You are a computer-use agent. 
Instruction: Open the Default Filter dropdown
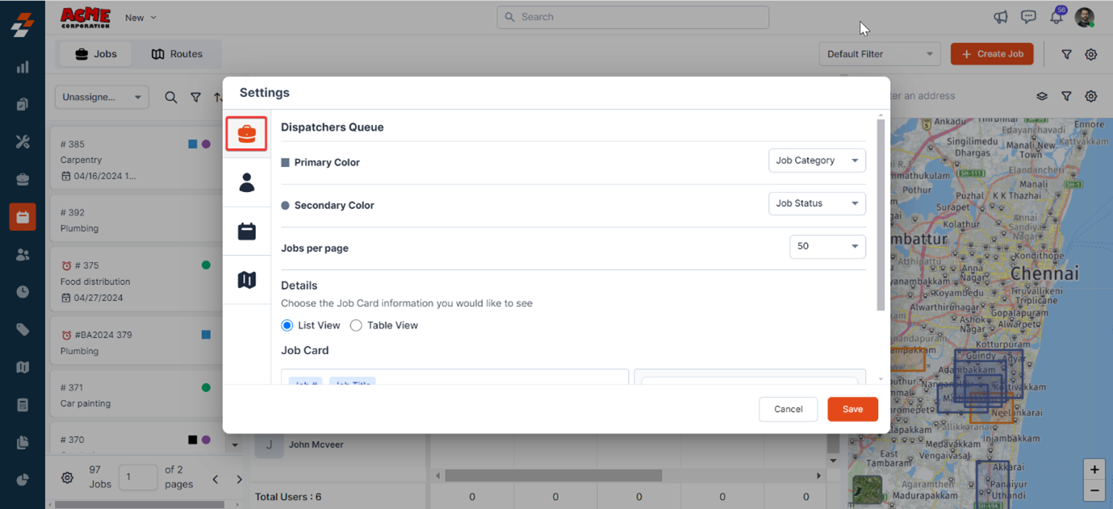[879, 54]
